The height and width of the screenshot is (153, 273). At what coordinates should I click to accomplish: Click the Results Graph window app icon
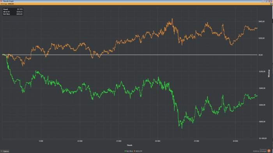[x=1, y=1]
